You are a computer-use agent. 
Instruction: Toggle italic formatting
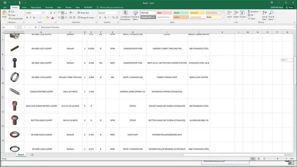click(x=31, y=18)
